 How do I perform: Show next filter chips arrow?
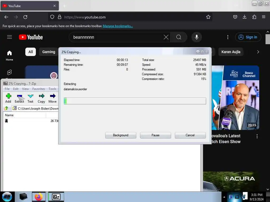pyautogui.click(x=258, y=52)
